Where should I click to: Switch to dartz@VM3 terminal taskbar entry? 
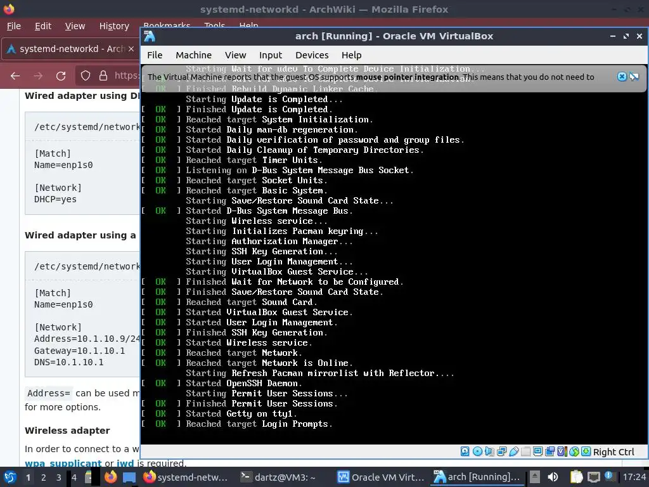tap(278, 477)
